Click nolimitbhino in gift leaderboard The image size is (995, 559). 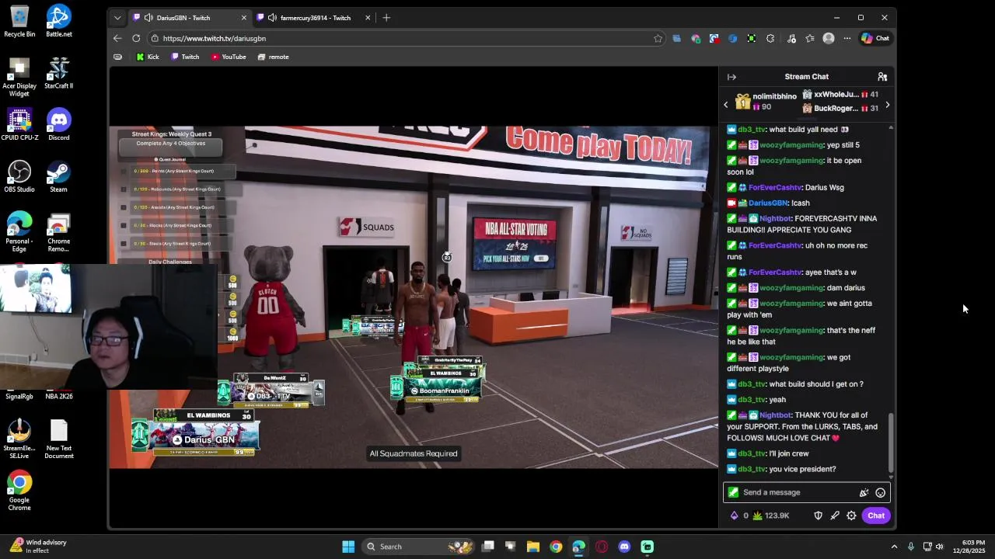tap(774, 96)
